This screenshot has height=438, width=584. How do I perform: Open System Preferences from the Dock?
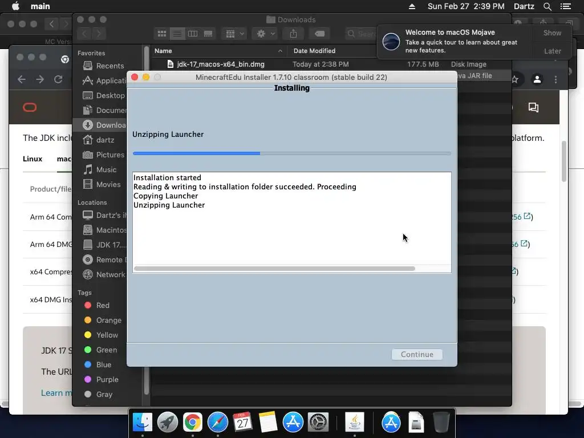pos(318,422)
